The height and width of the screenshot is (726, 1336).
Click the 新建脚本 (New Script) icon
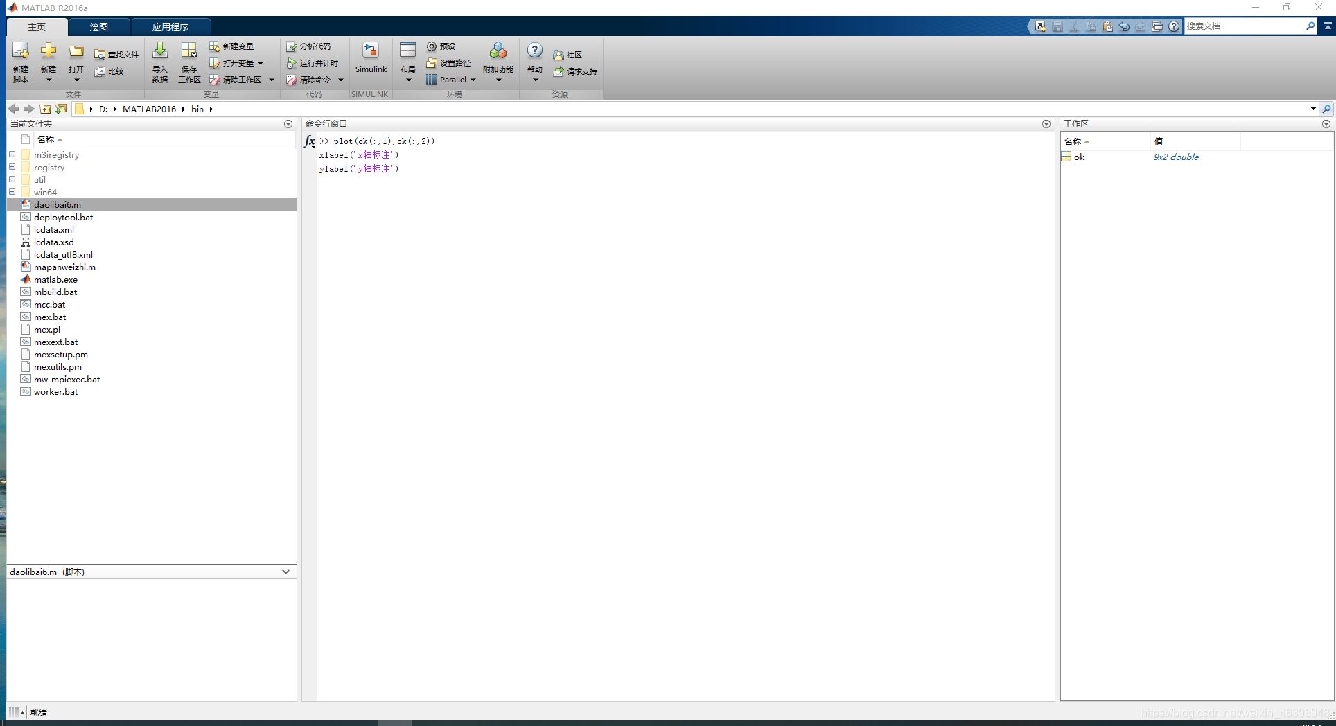pos(21,61)
